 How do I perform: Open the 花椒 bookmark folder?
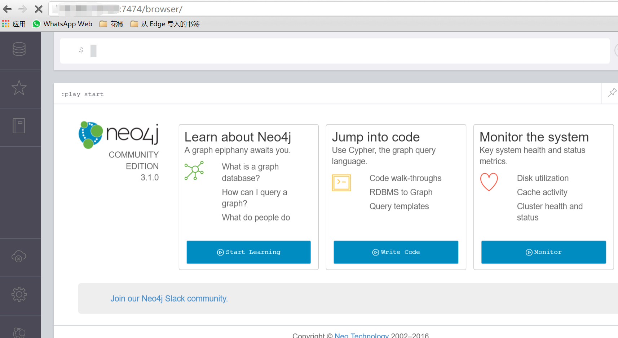click(x=112, y=24)
